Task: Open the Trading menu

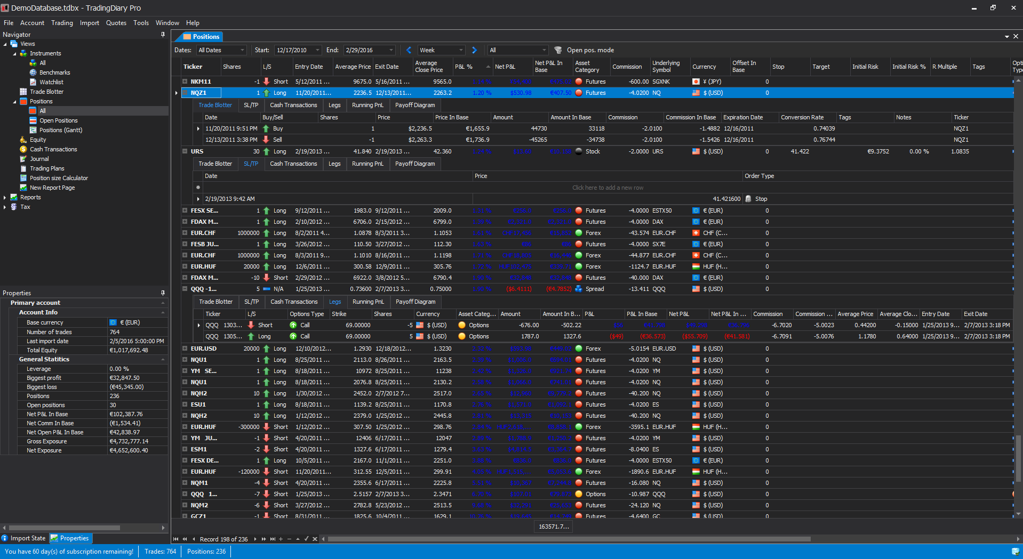Action: coord(62,23)
